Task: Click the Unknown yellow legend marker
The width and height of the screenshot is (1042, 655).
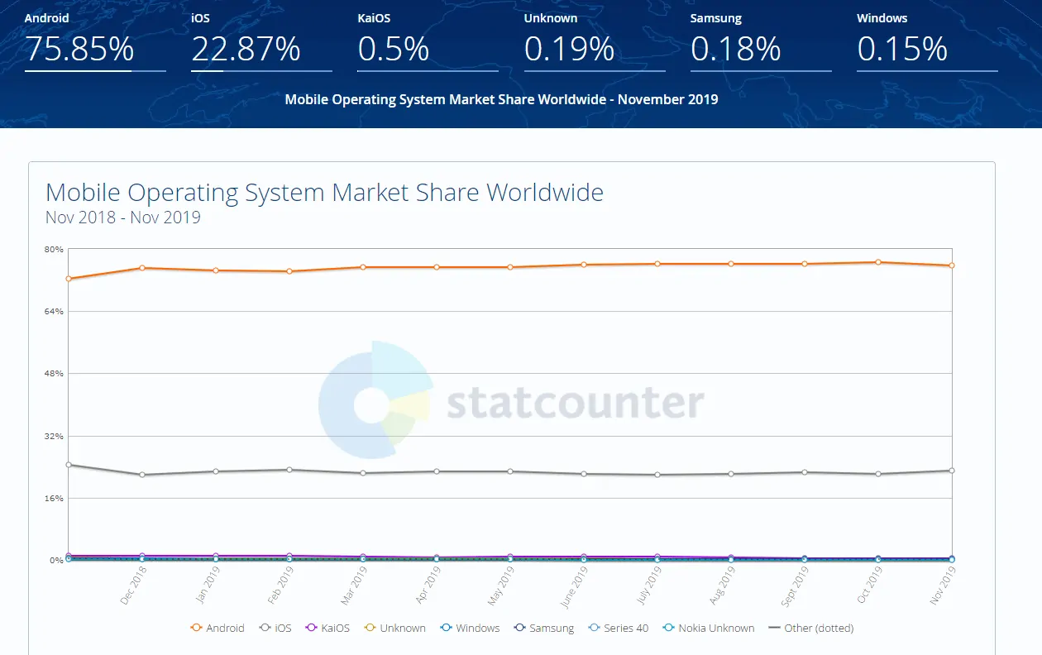Action: point(369,628)
